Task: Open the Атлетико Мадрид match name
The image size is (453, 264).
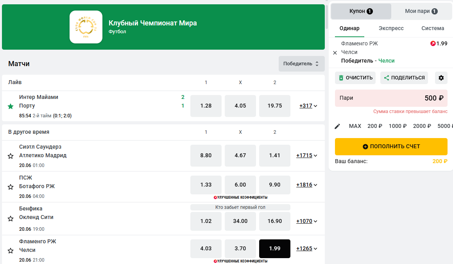Action: pyautogui.click(x=43, y=156)
